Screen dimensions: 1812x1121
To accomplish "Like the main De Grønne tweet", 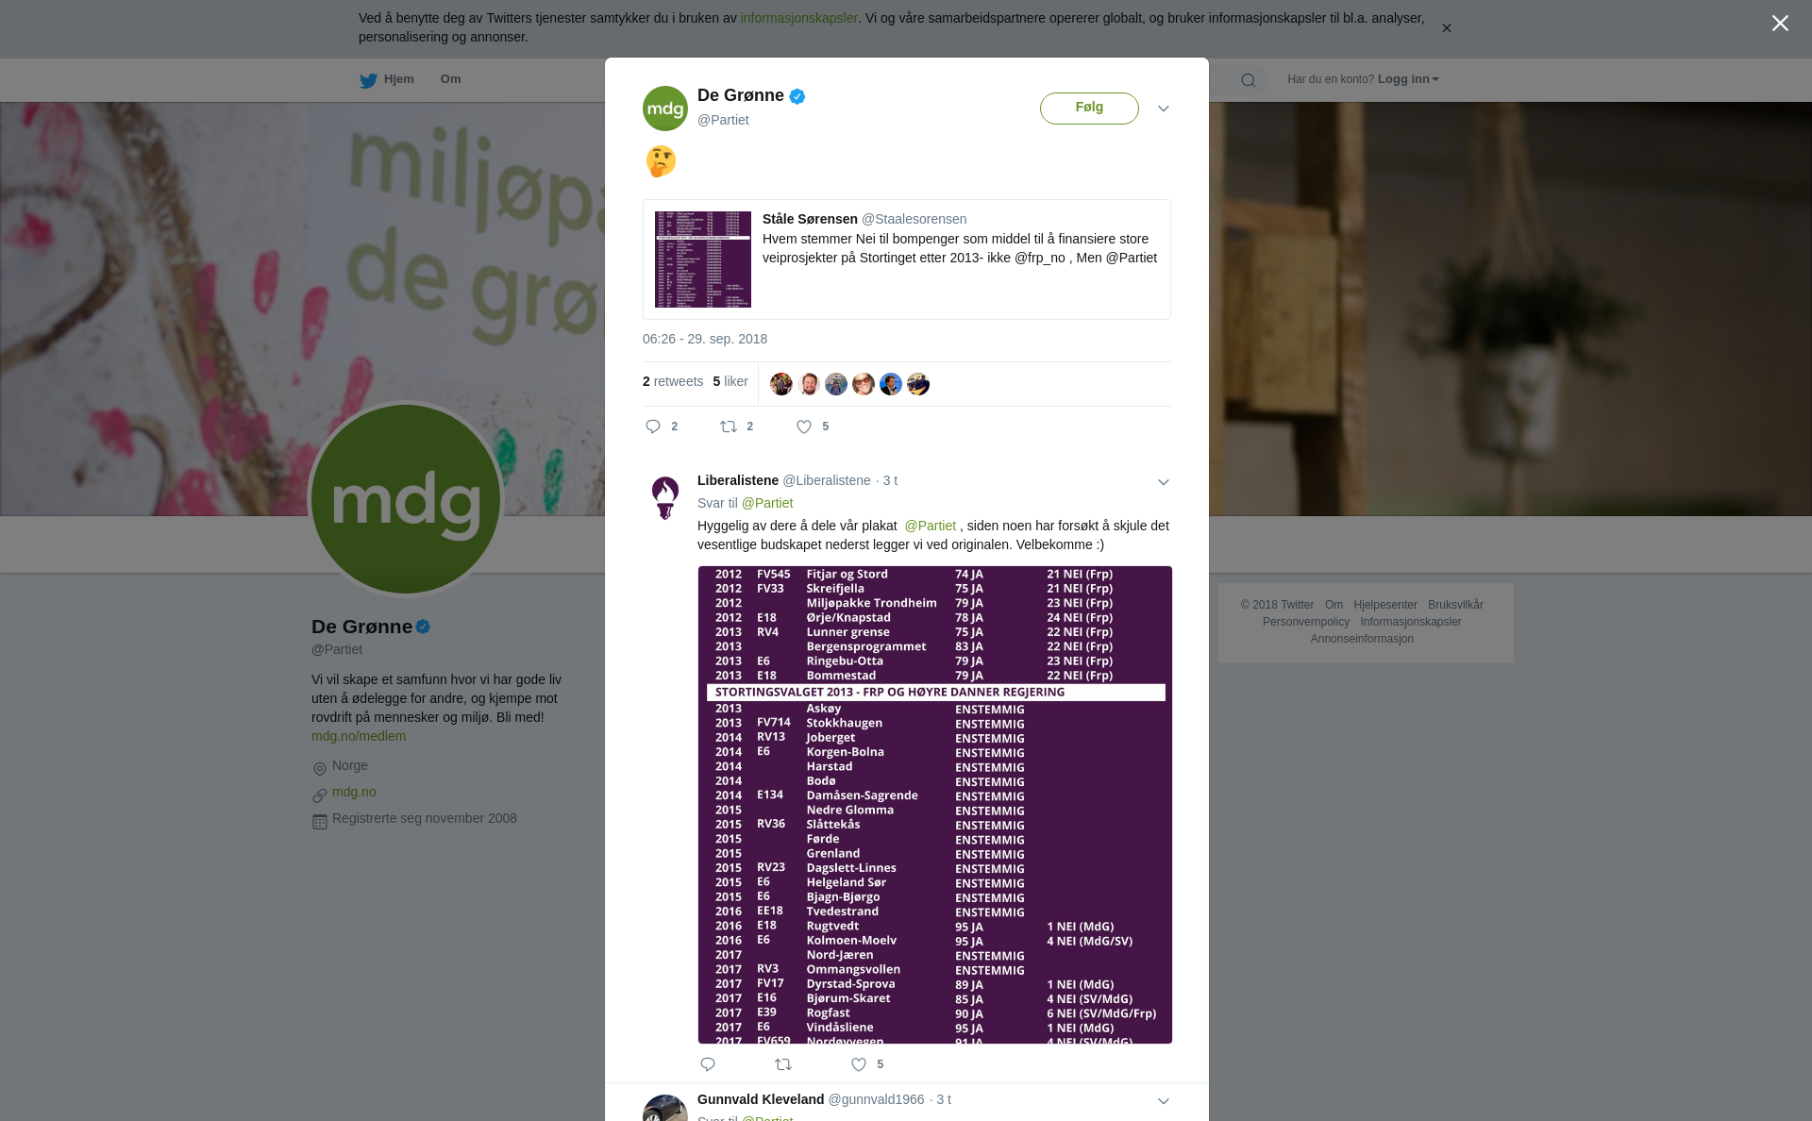I will pos(804,427).
